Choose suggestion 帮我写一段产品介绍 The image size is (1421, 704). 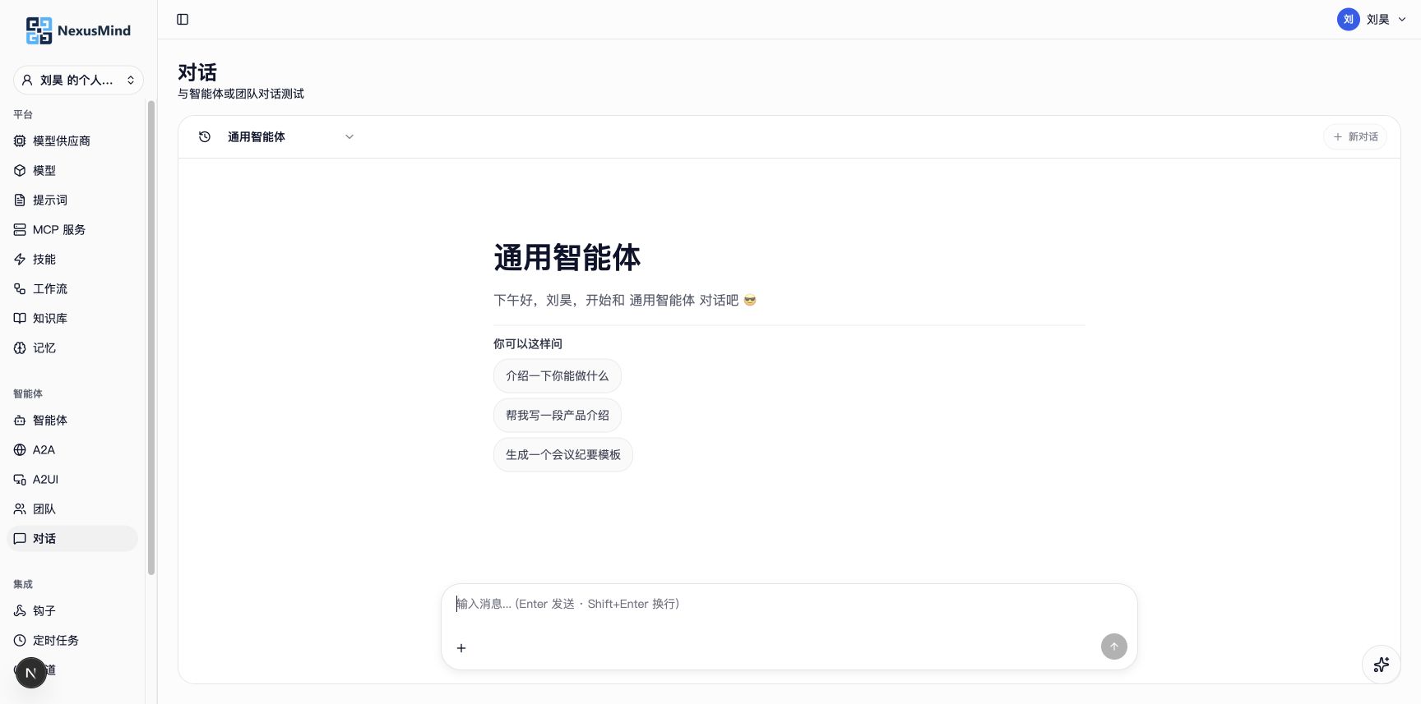click(x=558, y=416)
